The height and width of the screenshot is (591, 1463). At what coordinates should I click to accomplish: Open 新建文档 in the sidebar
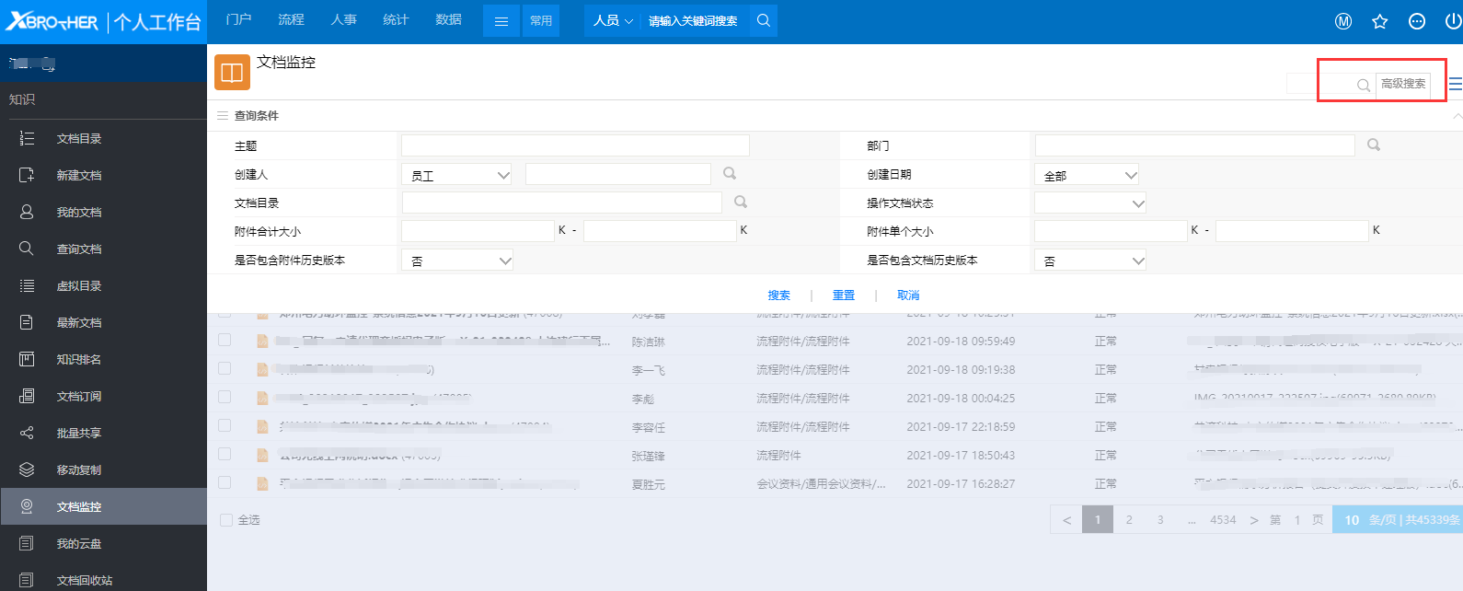(x=79, y=175)
